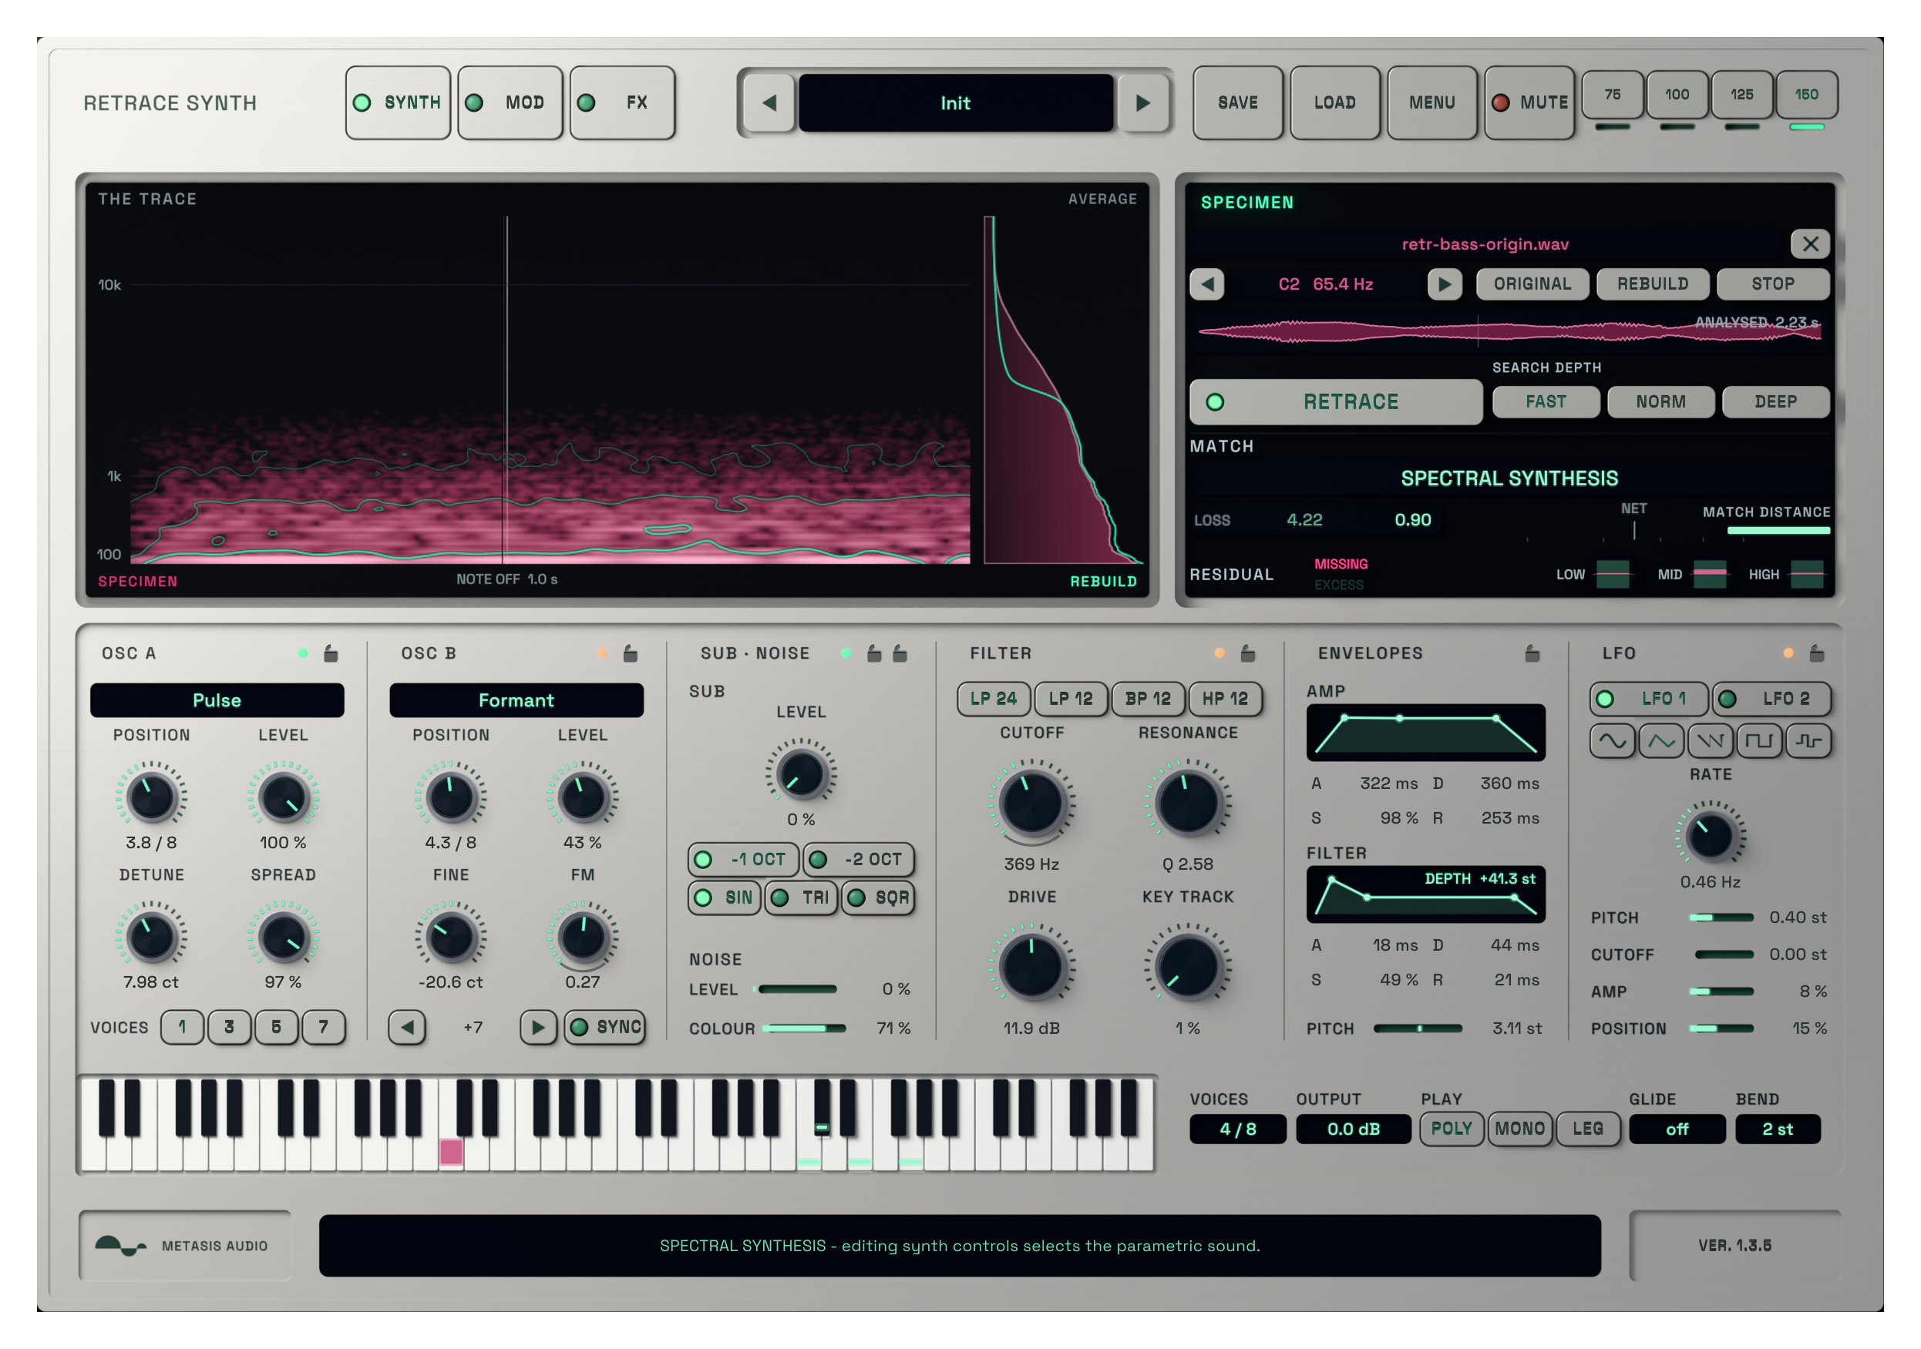Open the bend 2 st value field
This screenshot has width=1921, height=1349.
pyautogui.click(x=1778, y=1129)
